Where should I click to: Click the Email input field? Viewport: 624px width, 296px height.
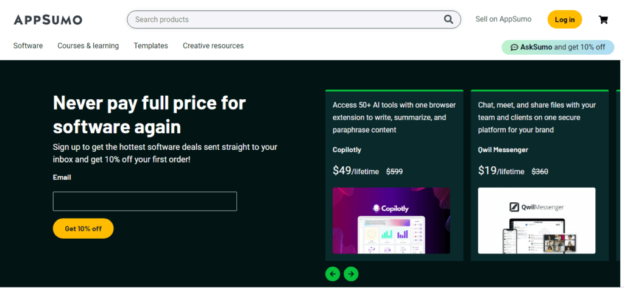click(145, 201)
